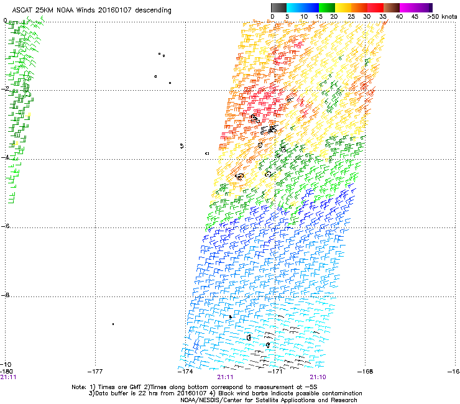
Task: Click the yellow 20-25 knots legend band
Action: coord(343,7)
